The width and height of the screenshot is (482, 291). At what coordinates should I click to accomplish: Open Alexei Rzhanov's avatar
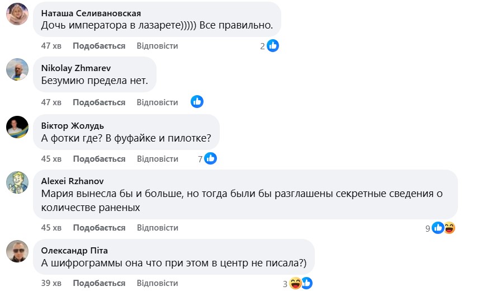click(17, 182)
